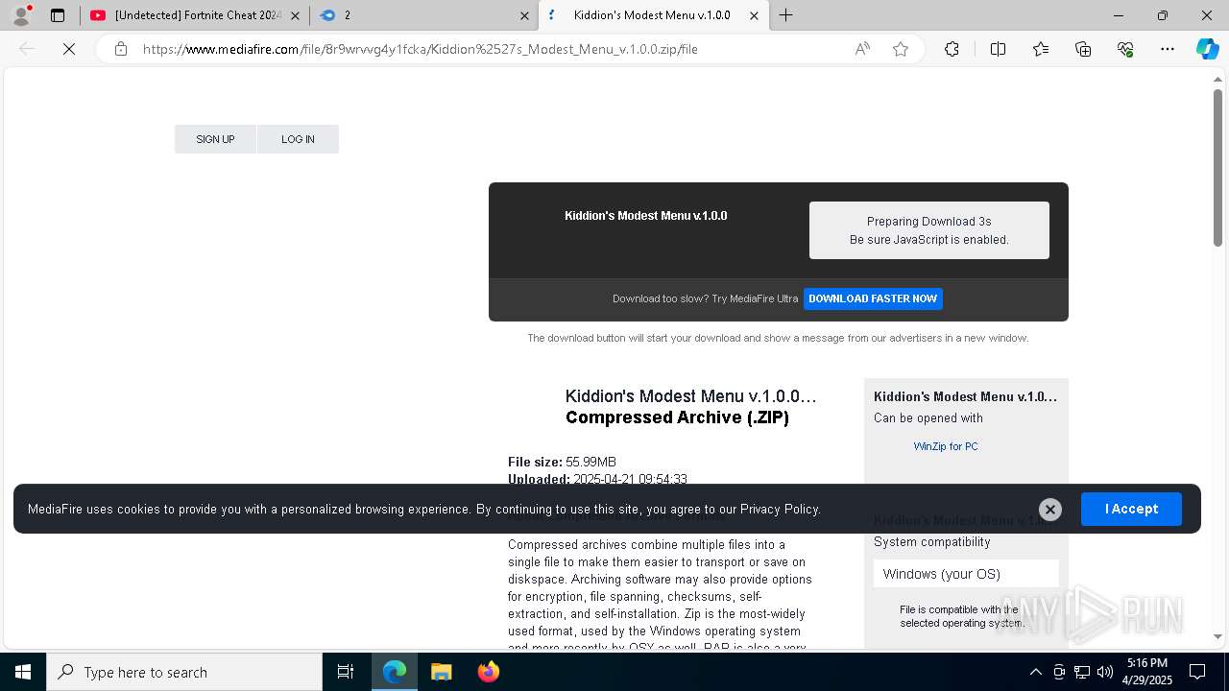
Task: Open the Copilot icon
Action: pos(1207,49)
